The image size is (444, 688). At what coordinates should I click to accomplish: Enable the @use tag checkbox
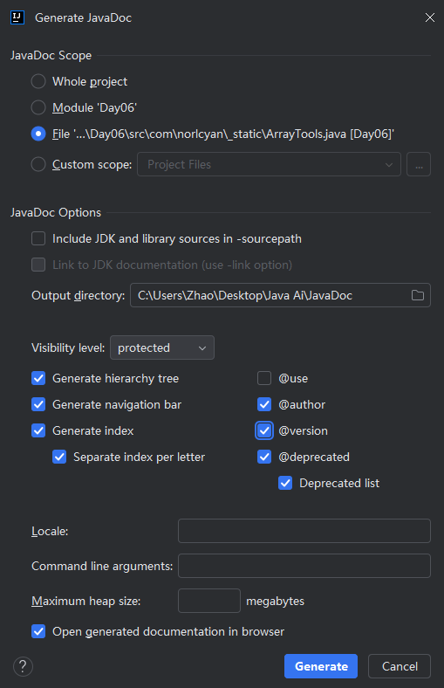coord(264,378)
